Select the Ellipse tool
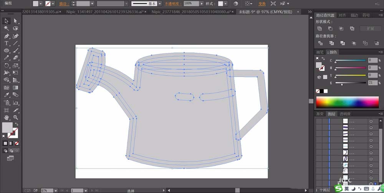384x193 pixels. coord(7,51)
